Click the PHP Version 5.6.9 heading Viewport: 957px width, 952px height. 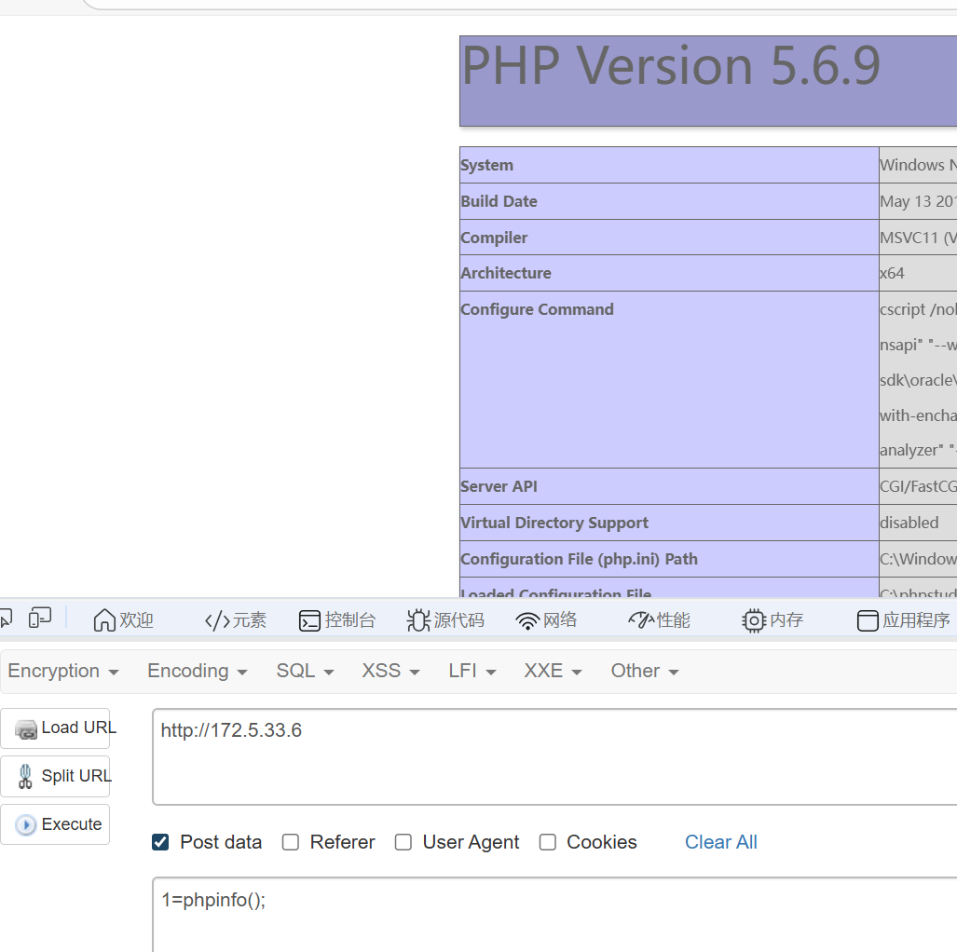point(671,64)
